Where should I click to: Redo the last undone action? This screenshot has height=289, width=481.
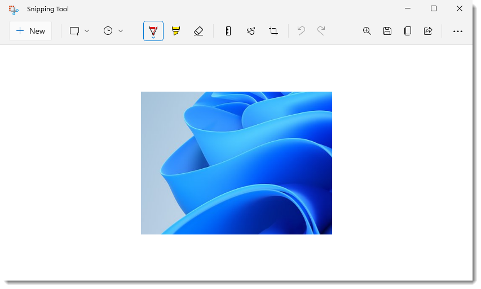(x=321, y=31)
